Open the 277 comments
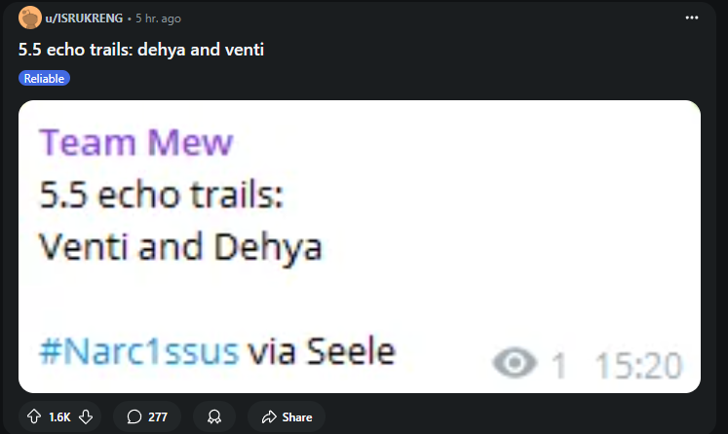This screenshot has height=434, width=728. (147, 416)
